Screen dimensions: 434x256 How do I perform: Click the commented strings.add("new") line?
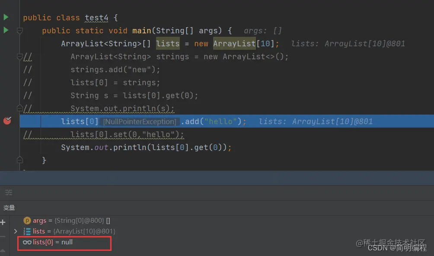pyautogui.click(x=115, y=70)
